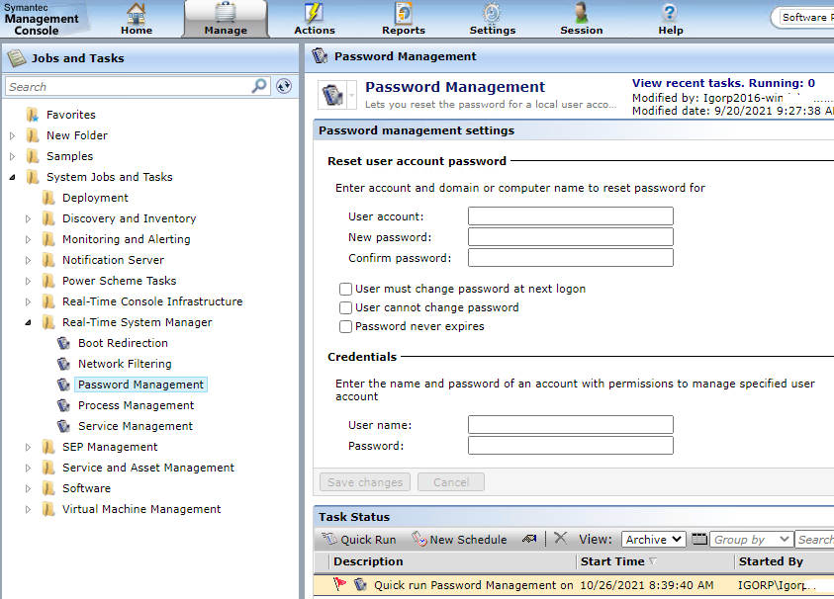
Task: Open the Settings menu
Action: (x=493, y=19)
